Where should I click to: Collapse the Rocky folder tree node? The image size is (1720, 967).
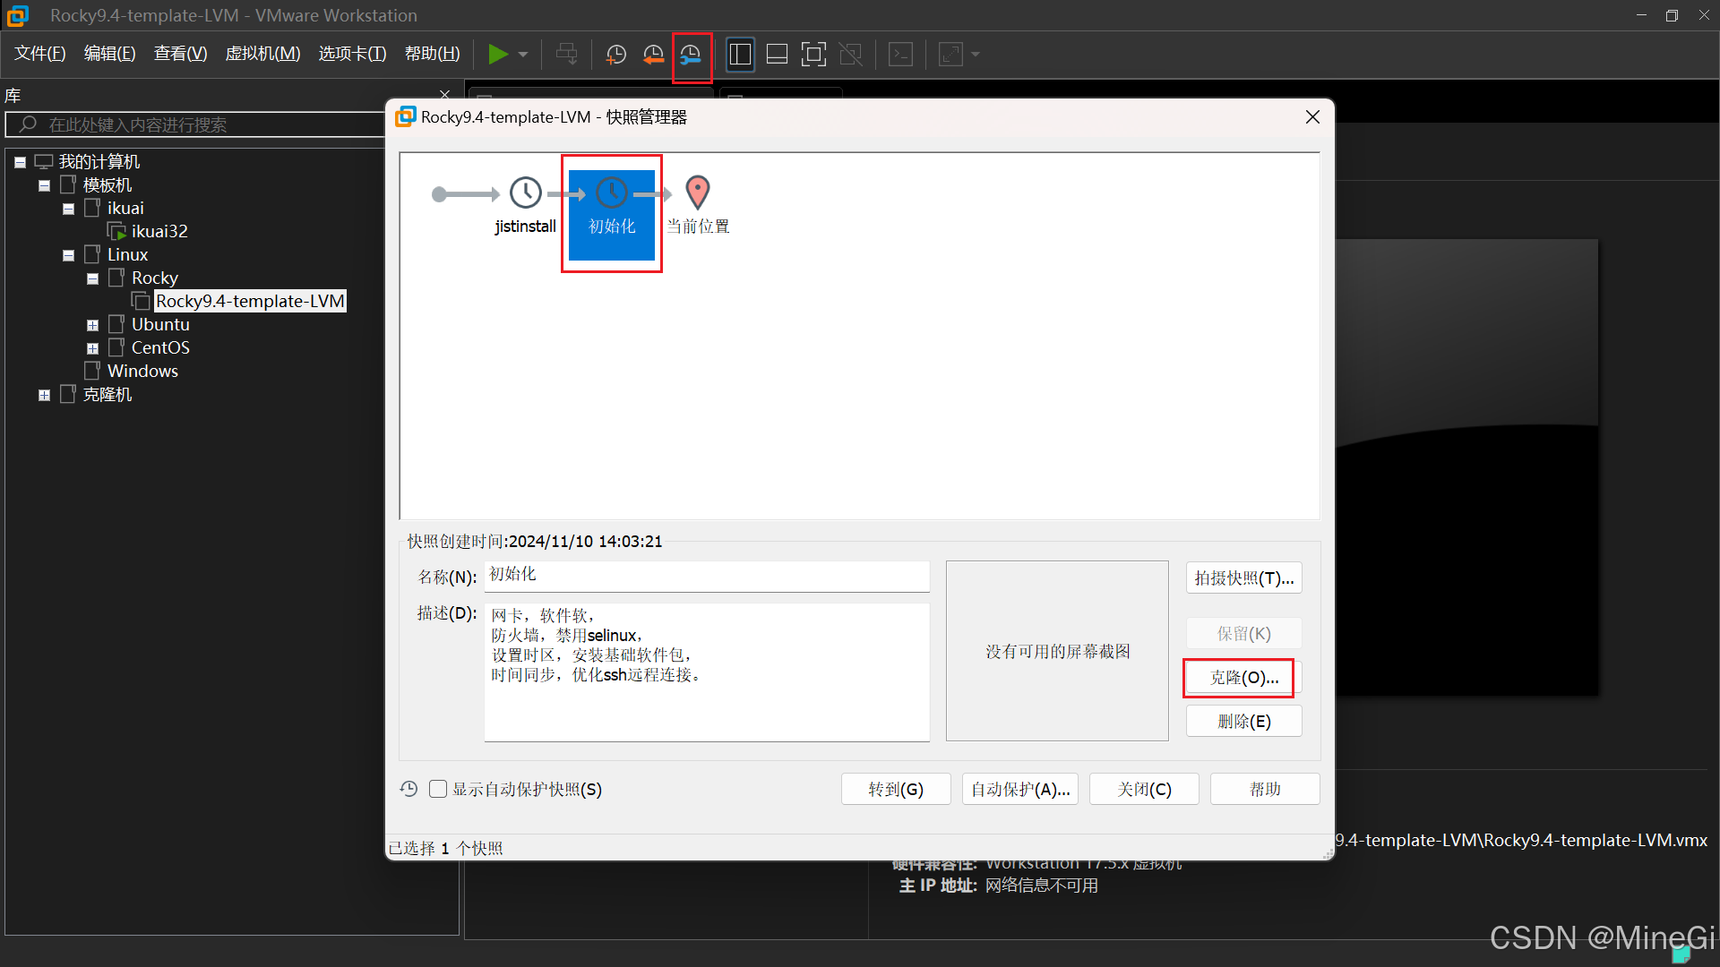(92, 278)
